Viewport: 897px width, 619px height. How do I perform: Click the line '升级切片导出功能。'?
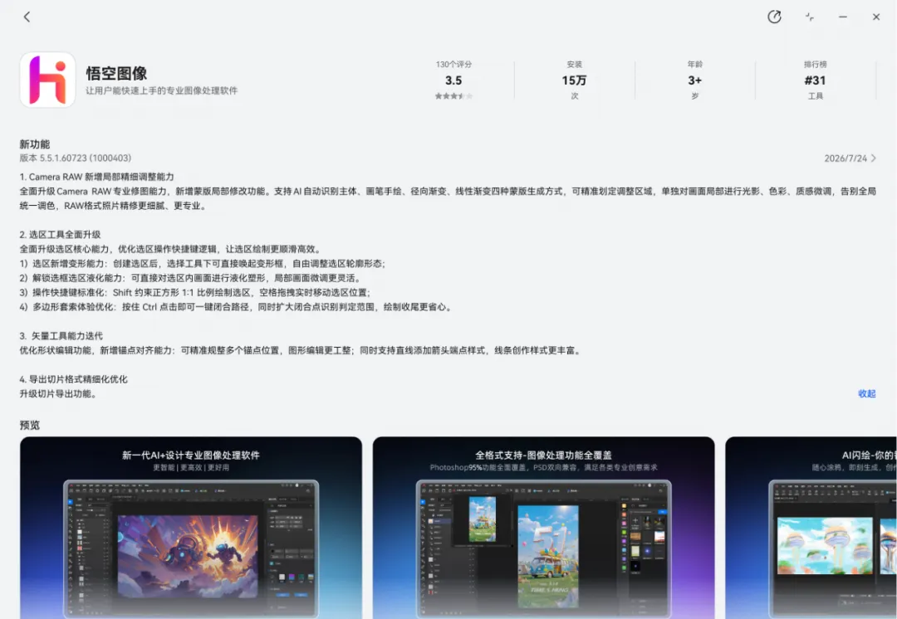[58, 394]
